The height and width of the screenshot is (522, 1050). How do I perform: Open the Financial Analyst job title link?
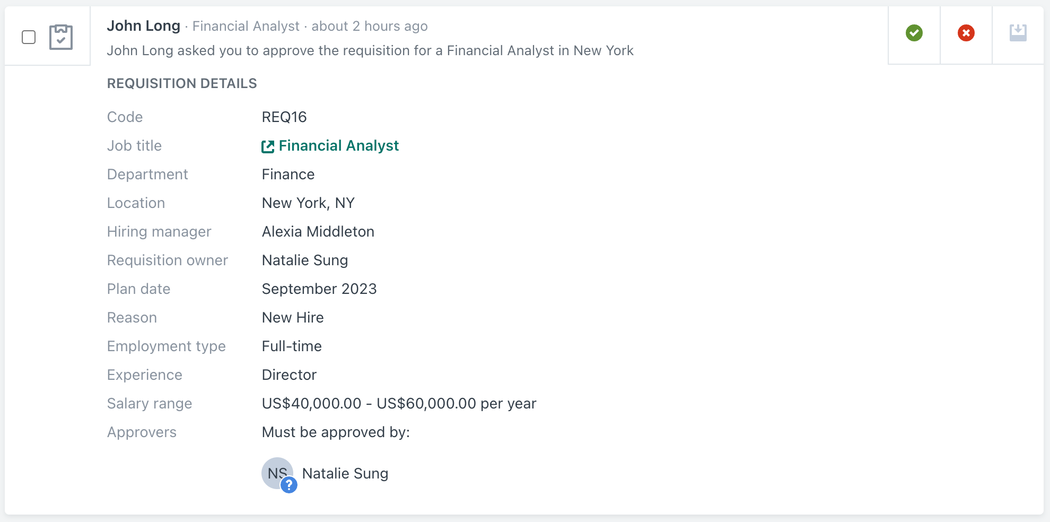(x=338, y=146)
